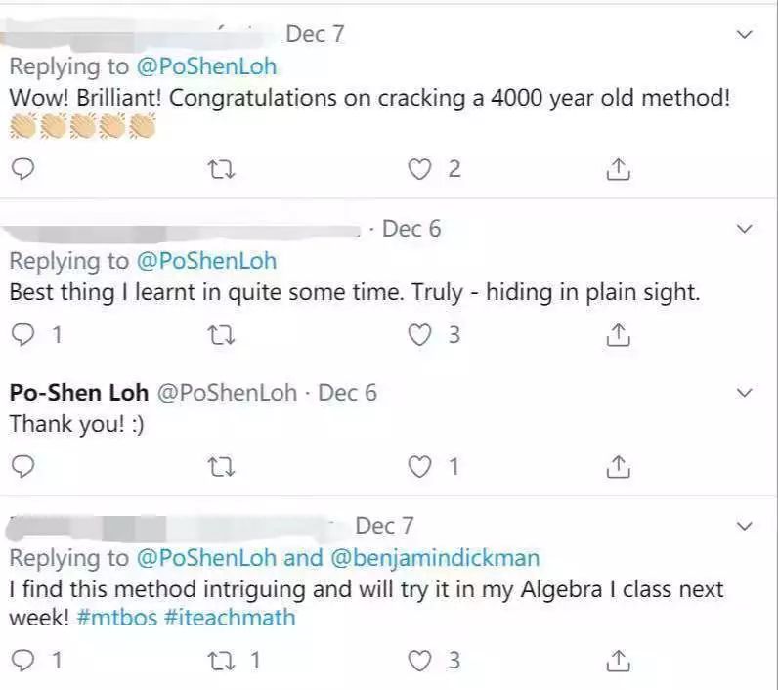Viewport: 778px width, 690px height.
Task: Open the more-options arrow on the Algebra tweet
Action: coord(745,526)
